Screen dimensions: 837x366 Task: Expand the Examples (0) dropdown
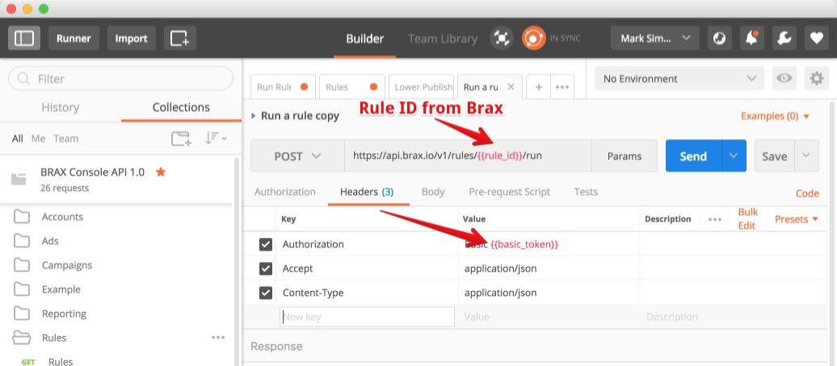(776, 115)
